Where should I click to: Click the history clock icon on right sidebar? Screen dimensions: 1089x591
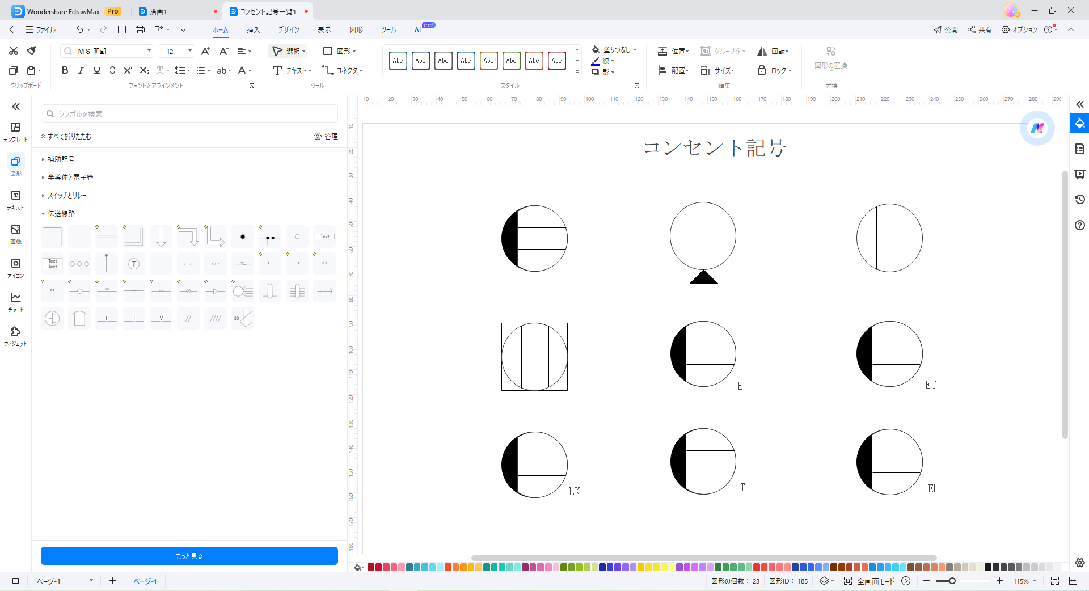[x=1080, y=200]
